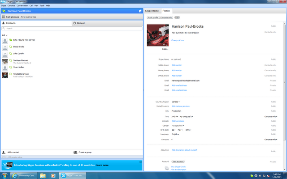The height and width of the screenshot is (179, 287).
Task: Click the Skype Credit icon near Account
Action: coord(166,168)
